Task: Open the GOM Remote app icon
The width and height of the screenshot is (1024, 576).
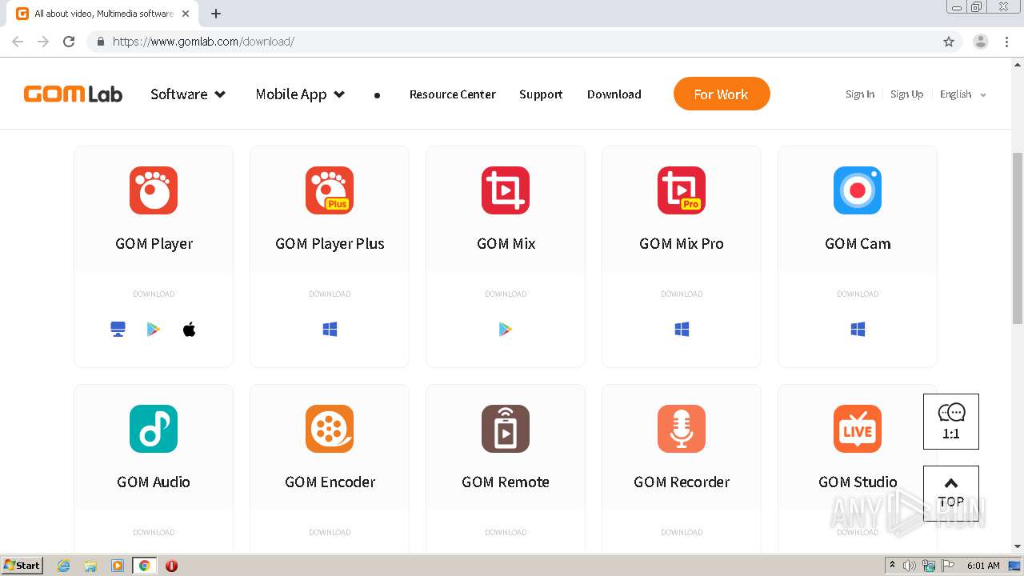Action: (x=506, y=429)
